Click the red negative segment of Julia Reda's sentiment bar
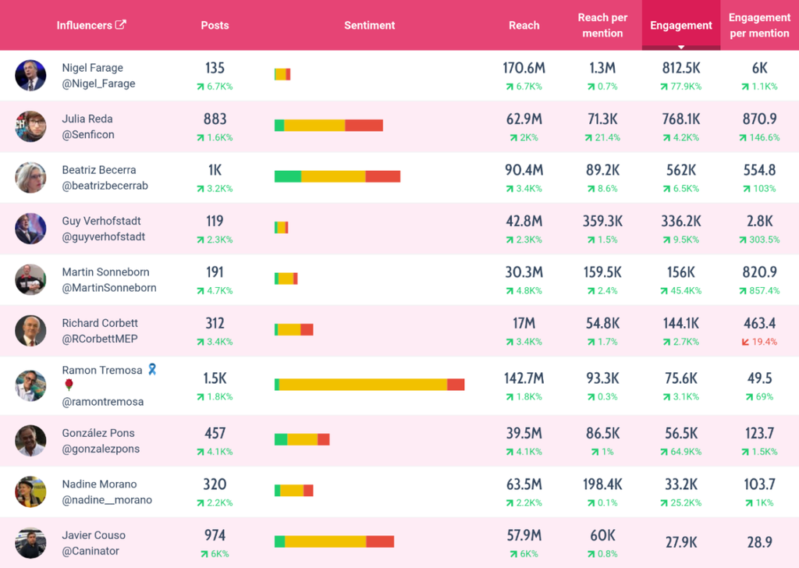 364,126
